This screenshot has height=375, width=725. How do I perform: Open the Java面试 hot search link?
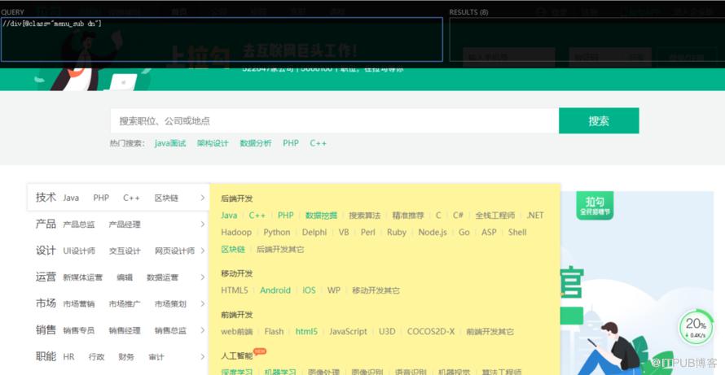(x=170, y=143)
